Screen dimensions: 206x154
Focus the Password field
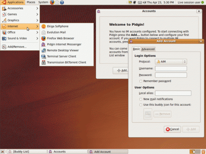tap(171, 75)
